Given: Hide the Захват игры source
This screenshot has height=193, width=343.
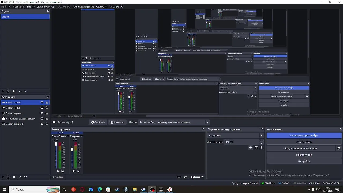Looking at the screenshot, I should coord(42,108).
